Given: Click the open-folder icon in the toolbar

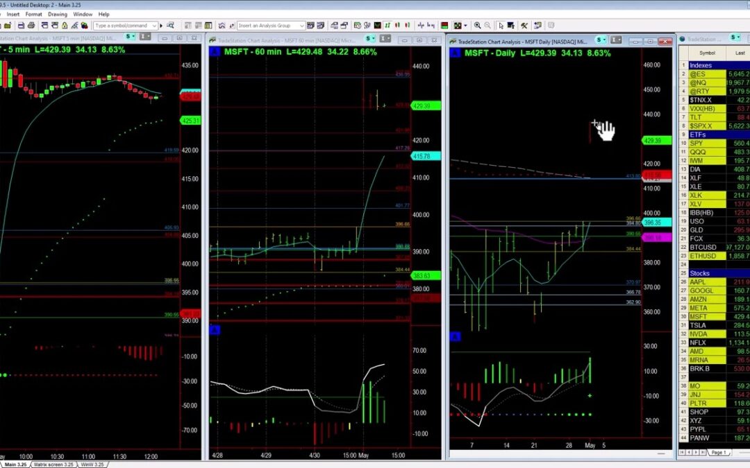Looking at the screenshot, I should (8, 26).
